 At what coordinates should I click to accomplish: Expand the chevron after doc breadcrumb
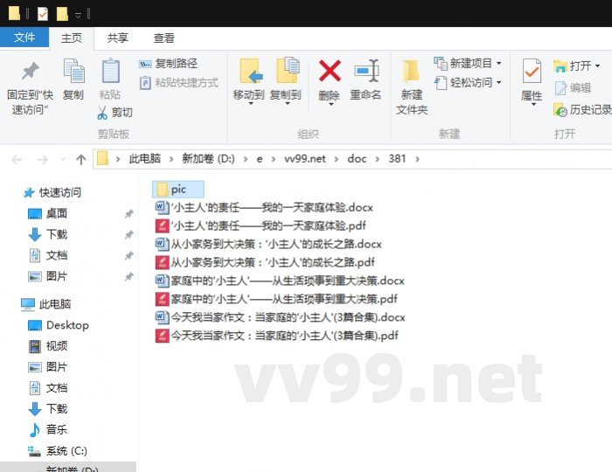click(x=378, y=159)
